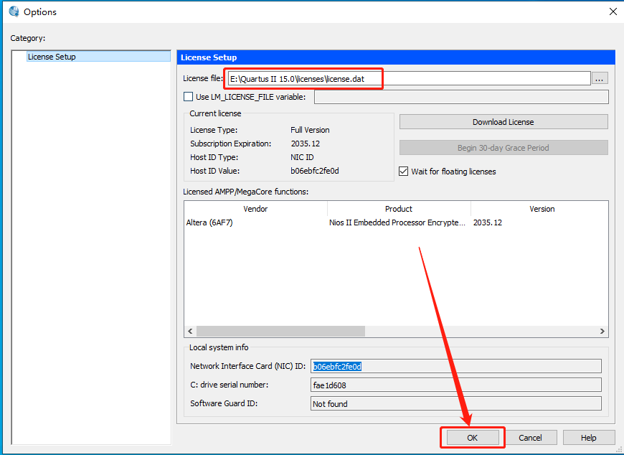Select License Setup in the Category tree
This screenshot has height=455, width=624.
pyautogui.click(x=99, y=57)
